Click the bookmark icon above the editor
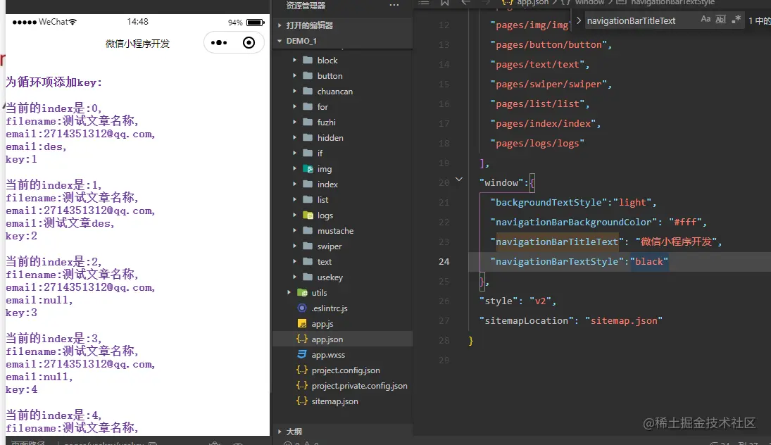 tap(444, 2)
